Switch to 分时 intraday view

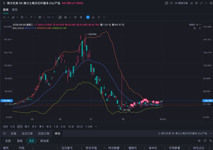5,126
